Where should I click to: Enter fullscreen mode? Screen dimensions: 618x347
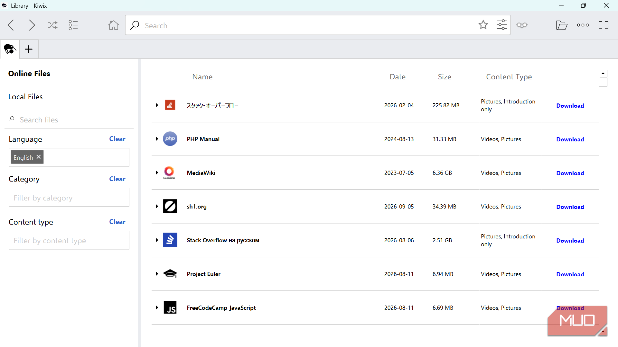tap(604, 25)
